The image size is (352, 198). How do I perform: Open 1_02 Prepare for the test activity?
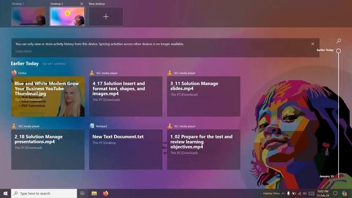(x=204, y=150)
